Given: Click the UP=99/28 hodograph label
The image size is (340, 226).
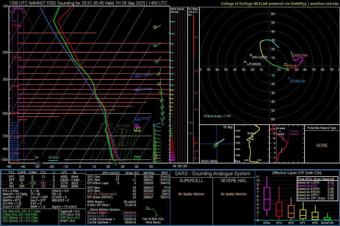Looking at the screenshot, I should pyautogui.click(x=254, y=64).
